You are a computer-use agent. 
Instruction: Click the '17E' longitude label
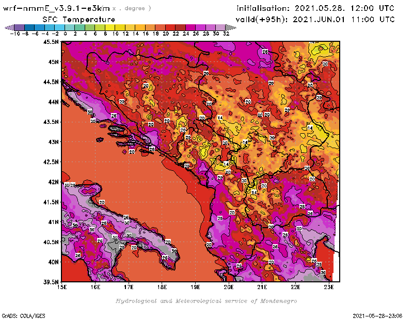click(x=129, y=287)
